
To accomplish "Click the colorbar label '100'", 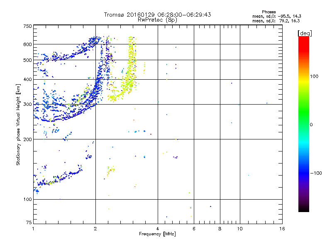I will click(x=314, y=76).
